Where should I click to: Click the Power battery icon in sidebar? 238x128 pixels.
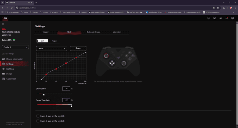pyautogui.click(x=3, y=74)
